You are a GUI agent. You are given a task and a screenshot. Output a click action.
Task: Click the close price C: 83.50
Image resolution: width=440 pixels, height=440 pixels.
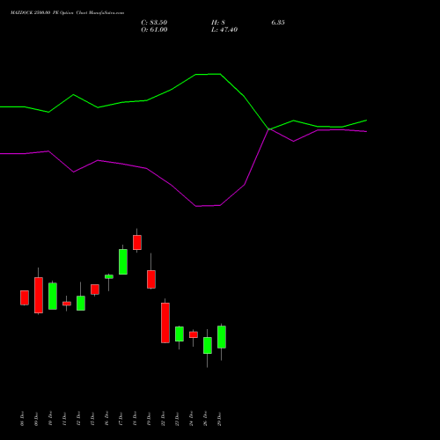pyautogui.click(x=154, y=23)
